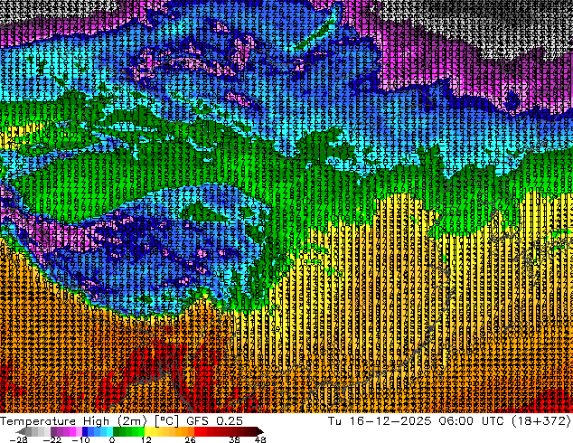Image resolution: width=573 pixels, height=443 pixels.
Task: Click the '12' legend value
Action: tap(146, 439)
